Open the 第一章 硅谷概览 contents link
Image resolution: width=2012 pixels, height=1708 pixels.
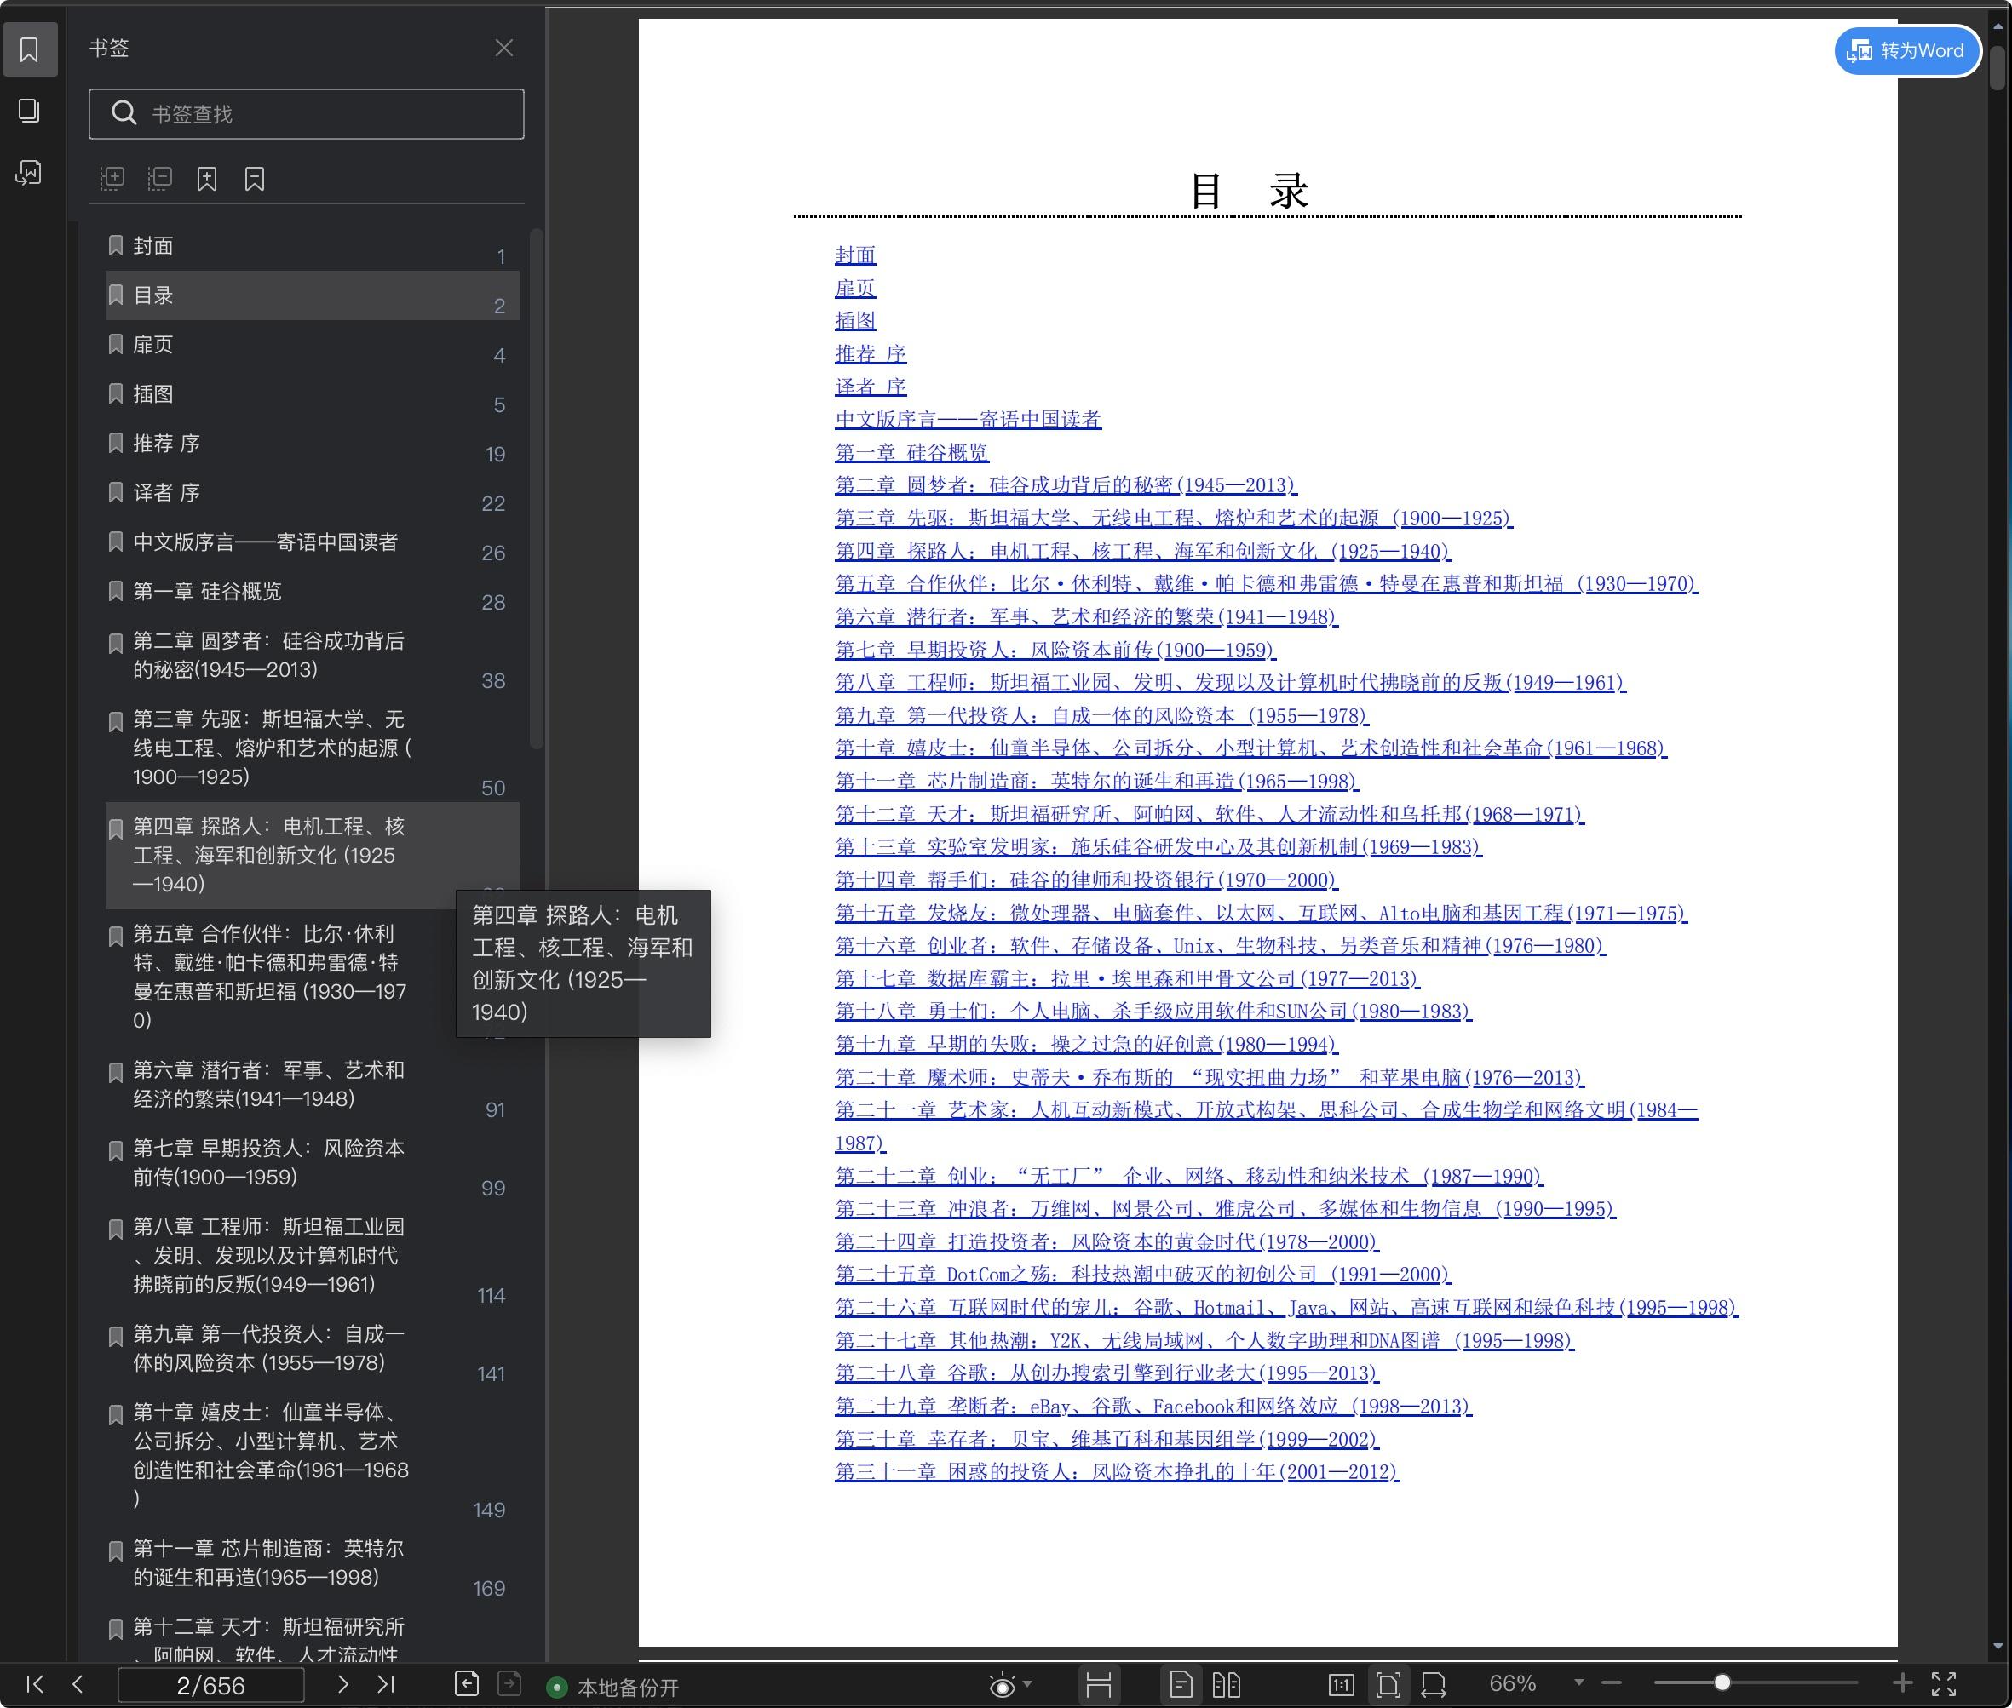pos(911,452)
